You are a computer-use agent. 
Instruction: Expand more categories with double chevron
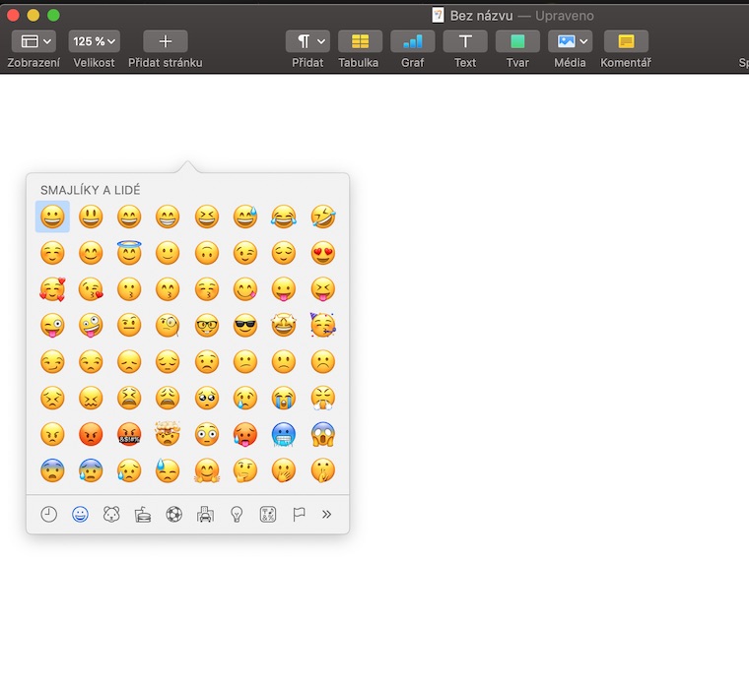click(x=327, y=514)
